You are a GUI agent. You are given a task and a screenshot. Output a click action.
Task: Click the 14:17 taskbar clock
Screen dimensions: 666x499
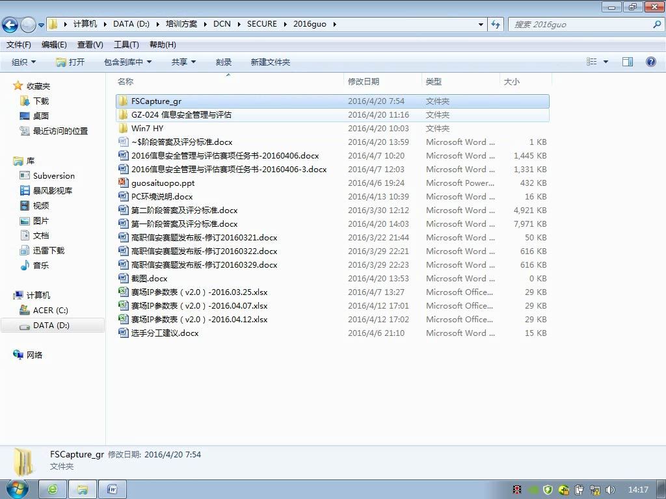tap(638, 490)
